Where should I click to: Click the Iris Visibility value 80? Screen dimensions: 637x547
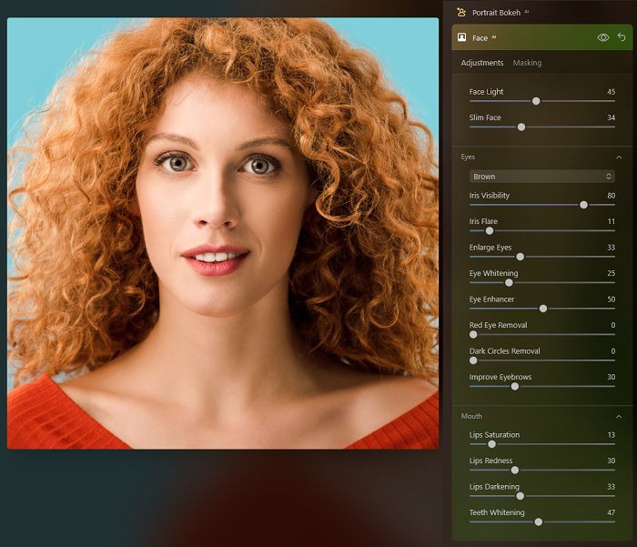tap(611, 196)
